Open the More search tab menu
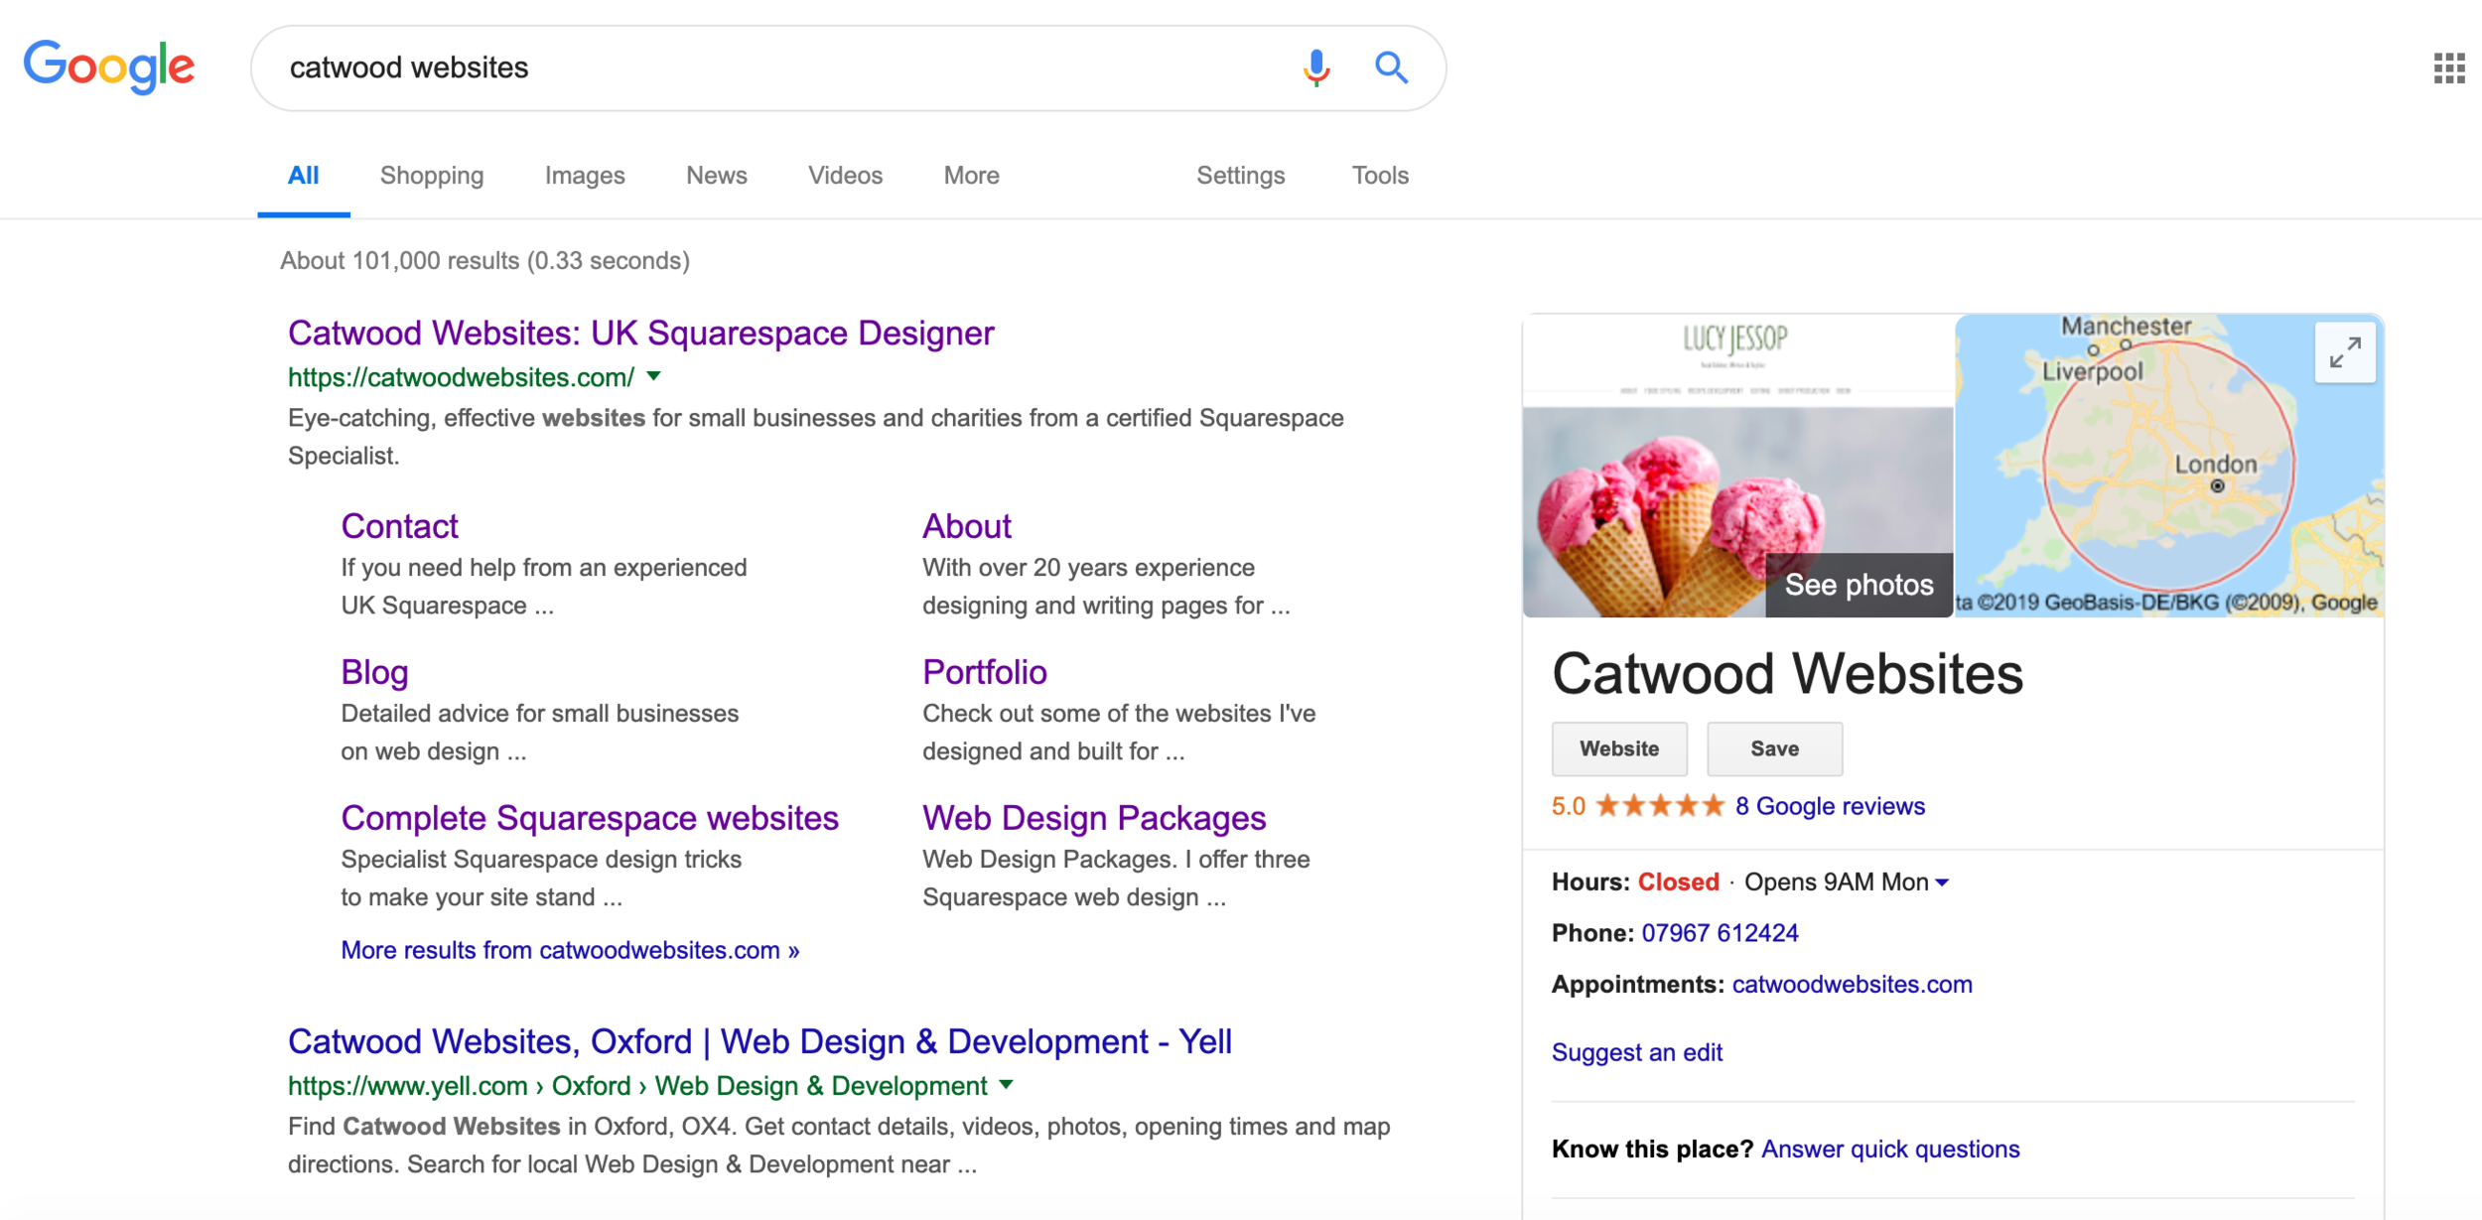This screenshot has height=1220, width=2482. point(971,176)
